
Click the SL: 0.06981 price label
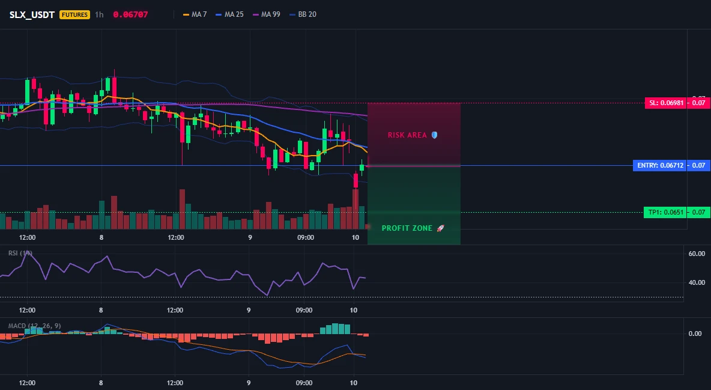pyautogui.click(x=666, y=103)
